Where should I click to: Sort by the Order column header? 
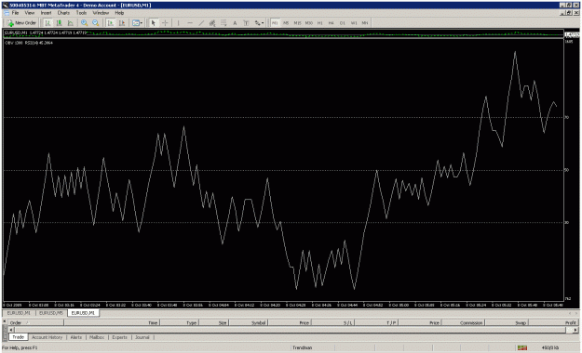[36, 322]
